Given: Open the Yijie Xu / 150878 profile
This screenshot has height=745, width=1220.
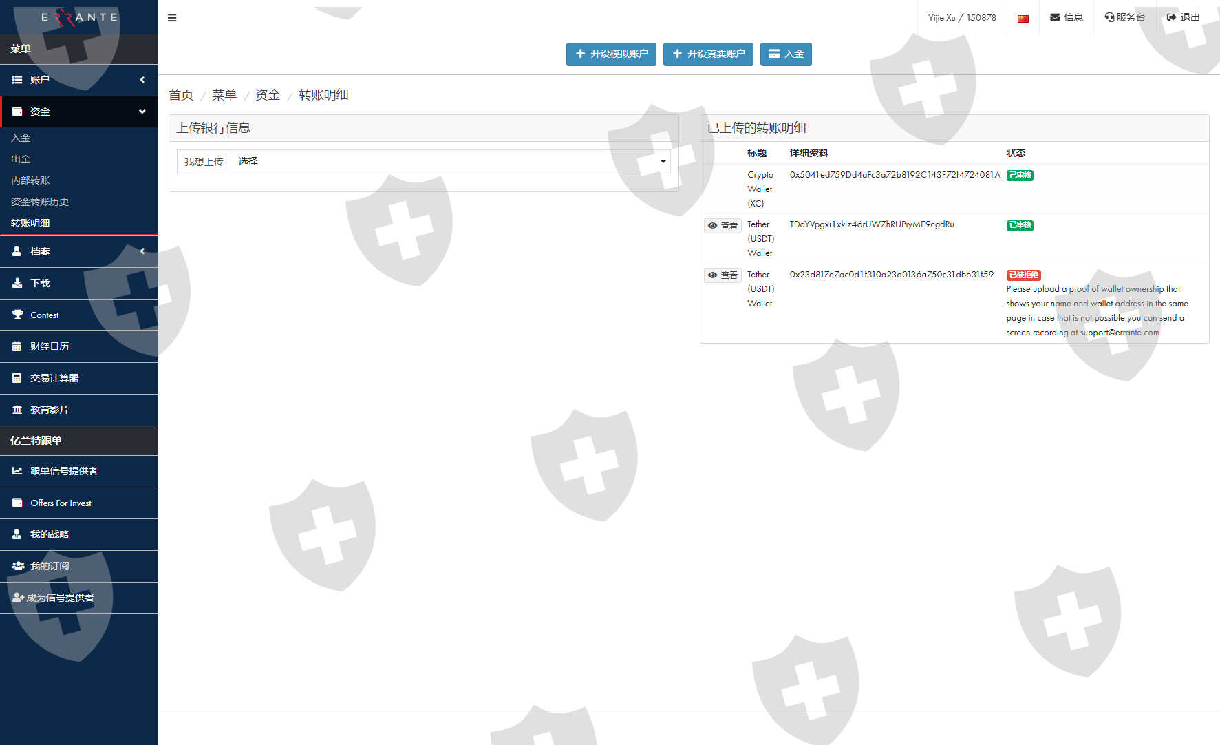Looking at the screenshot, I should (962, 17).
